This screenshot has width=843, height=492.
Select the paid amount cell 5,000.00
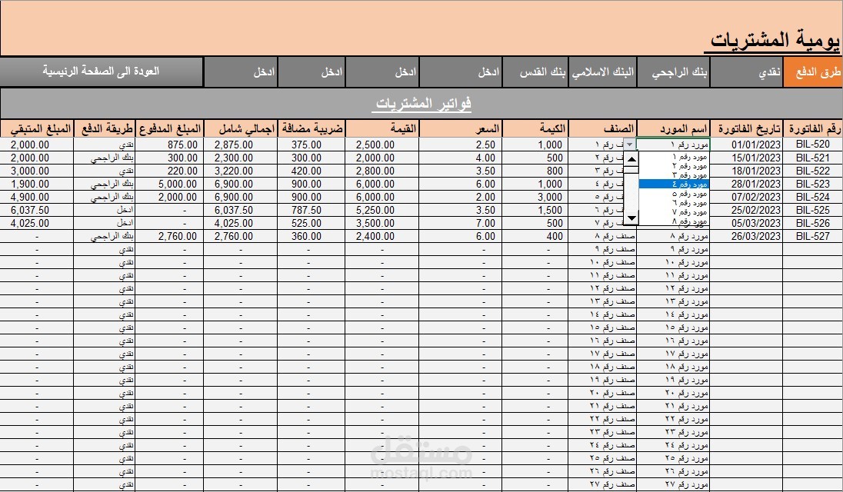(170, 184)
